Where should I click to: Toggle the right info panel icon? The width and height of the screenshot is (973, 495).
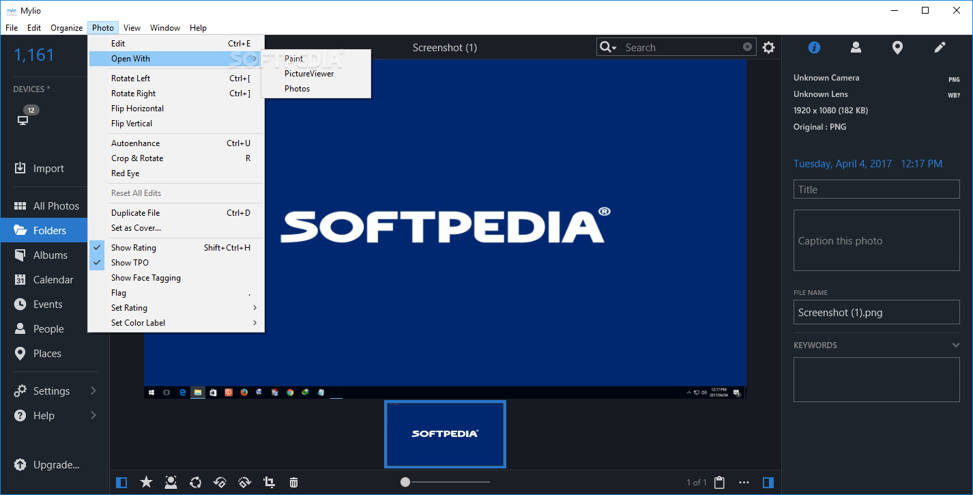(x=768, y=483)
